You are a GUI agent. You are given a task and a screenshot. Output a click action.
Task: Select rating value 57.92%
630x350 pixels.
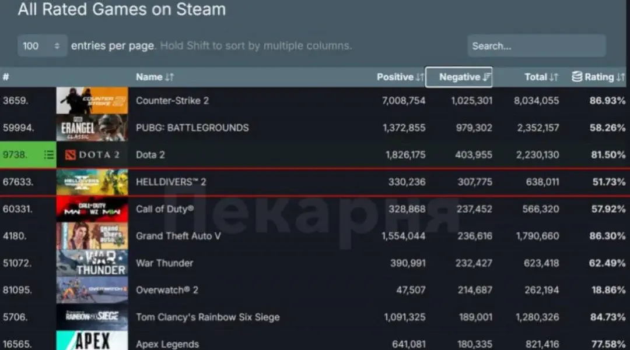(x=608, y=209)
